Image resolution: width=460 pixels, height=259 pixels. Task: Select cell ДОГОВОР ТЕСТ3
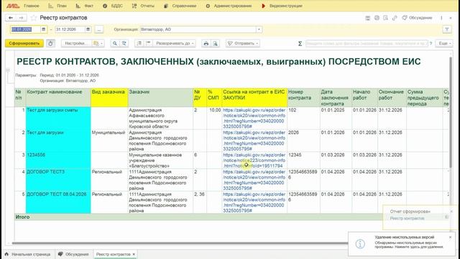tap(58, 180)
